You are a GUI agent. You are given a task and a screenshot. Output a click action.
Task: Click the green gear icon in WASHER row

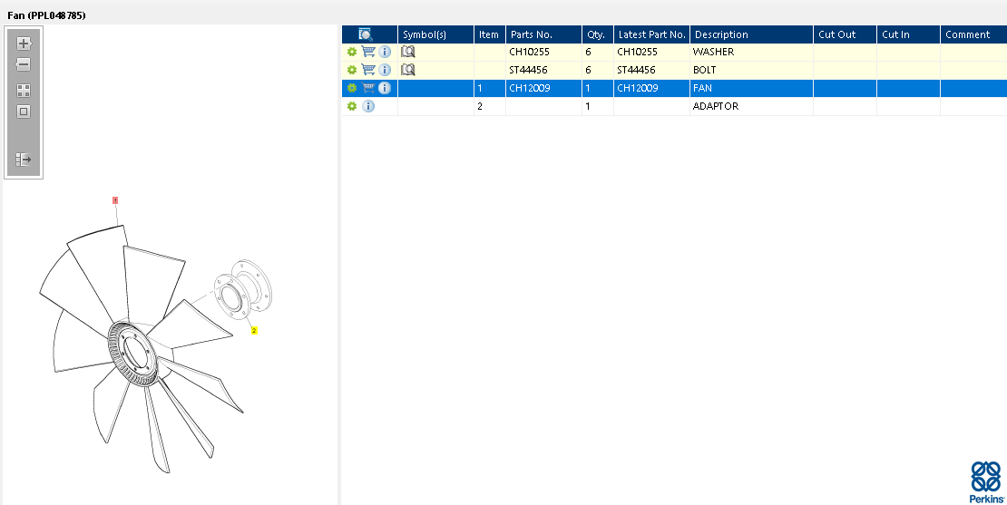coord(351,52)
